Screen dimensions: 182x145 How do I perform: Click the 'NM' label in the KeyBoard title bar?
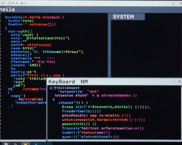pos(84,82)
